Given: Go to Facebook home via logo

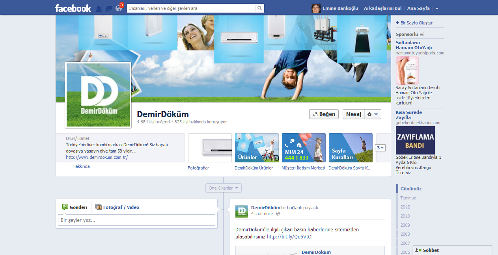Looking at the screenshot, I should (x=73, y=8).
